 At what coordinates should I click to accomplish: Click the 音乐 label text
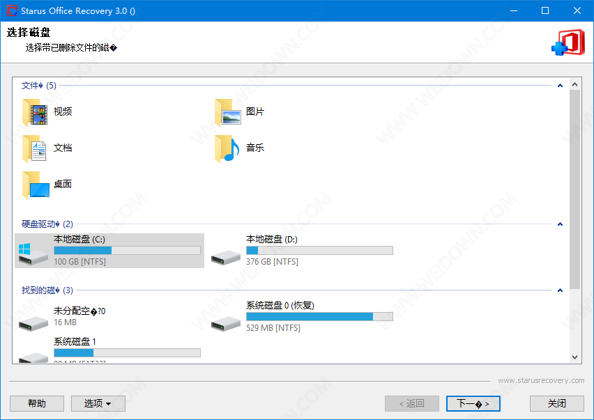(x=255, y=148)
